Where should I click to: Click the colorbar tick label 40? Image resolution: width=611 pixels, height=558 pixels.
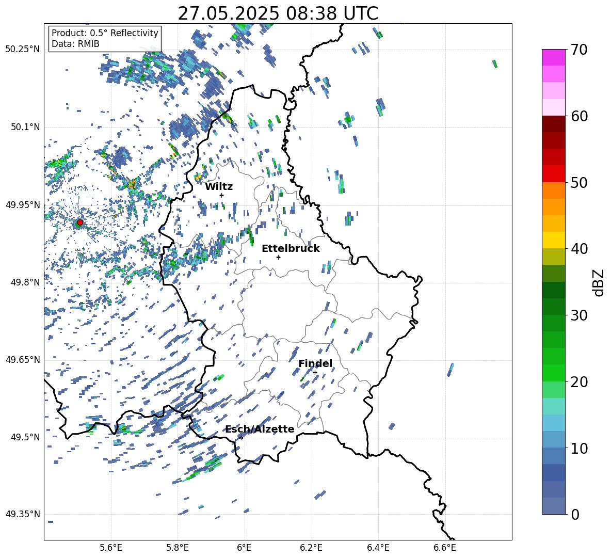click(x=578, y=249)
